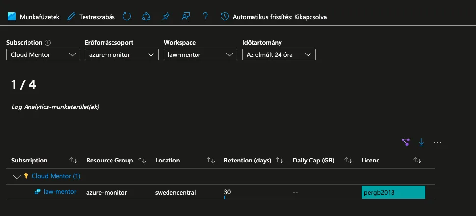This screenshot has width=476, height=216.
Task: Click the purple open in query icon
Action: [405, 142]
